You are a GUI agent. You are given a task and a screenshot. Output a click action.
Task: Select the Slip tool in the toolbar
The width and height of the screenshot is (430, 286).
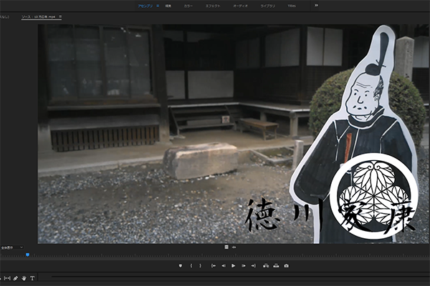[7, 278]
